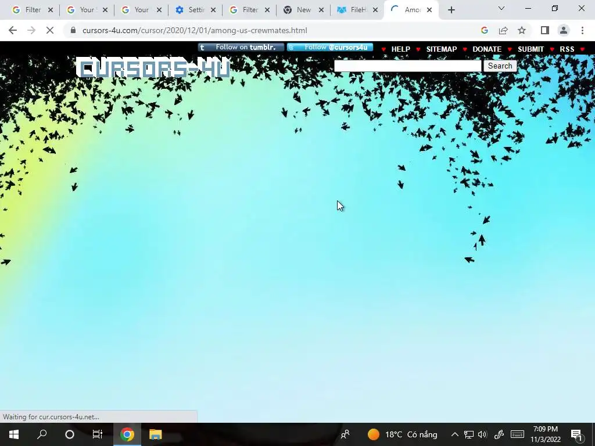Click the address bar URL
The height and width of the screenshot is (446, 595).
coord(195,30)
